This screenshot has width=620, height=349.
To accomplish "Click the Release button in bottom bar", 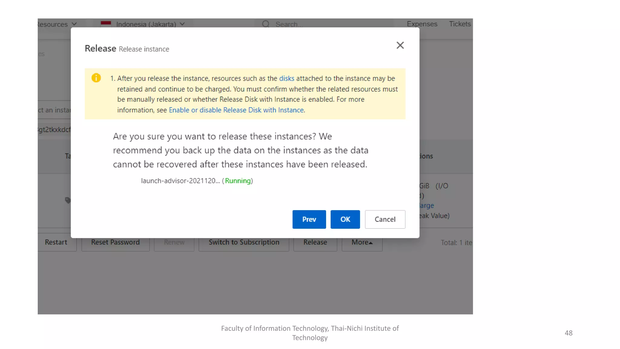I will click(315, 243).
